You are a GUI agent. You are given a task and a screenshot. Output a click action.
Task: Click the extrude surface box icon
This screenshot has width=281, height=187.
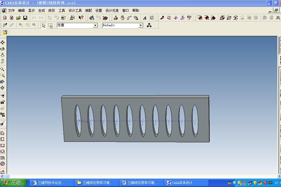point(222,18)
